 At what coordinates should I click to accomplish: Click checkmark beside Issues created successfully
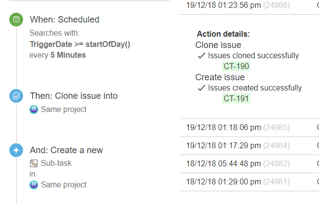201,88
